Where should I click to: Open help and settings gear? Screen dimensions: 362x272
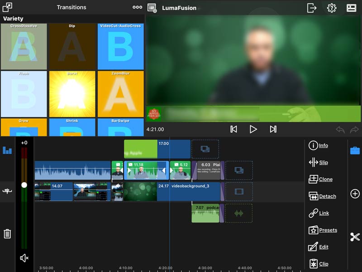pyautogui.click(x=332, y=8)
